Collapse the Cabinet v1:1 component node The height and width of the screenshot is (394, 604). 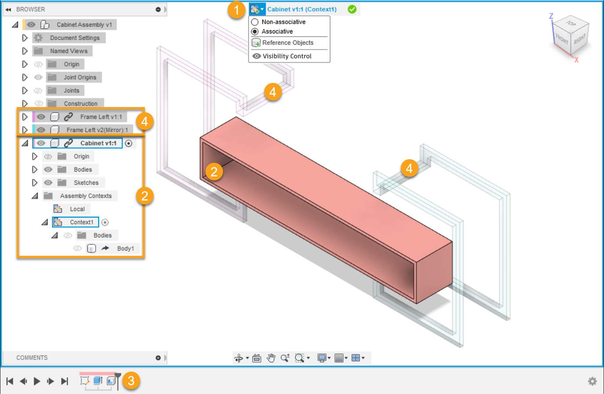click(25, 143)
